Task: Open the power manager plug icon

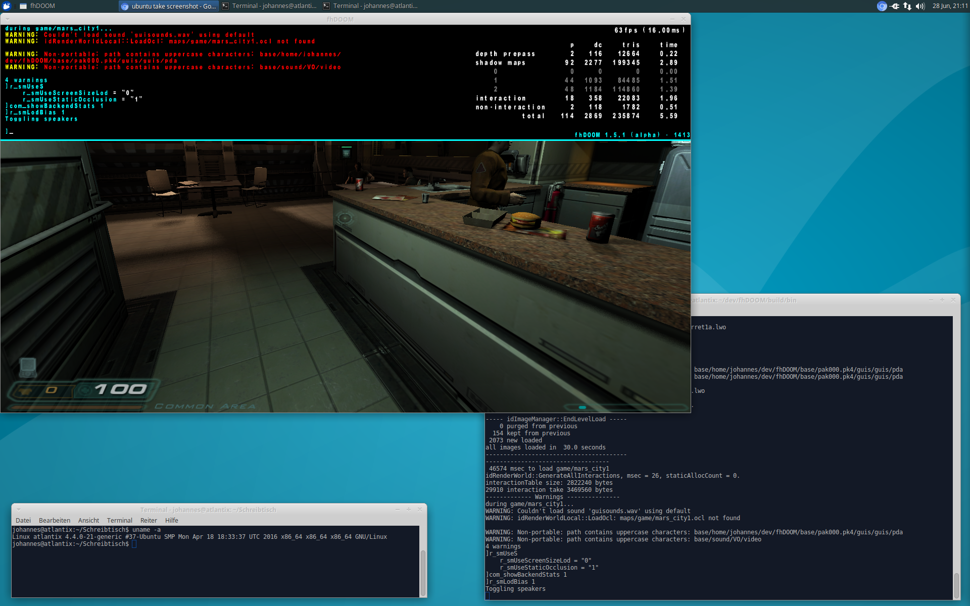Action: (x=895, y=6)
